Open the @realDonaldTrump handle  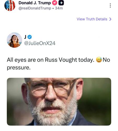point(35,8)
